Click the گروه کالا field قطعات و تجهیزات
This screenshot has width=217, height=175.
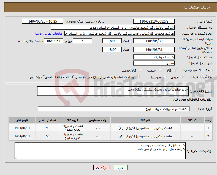tap(114, 109)
